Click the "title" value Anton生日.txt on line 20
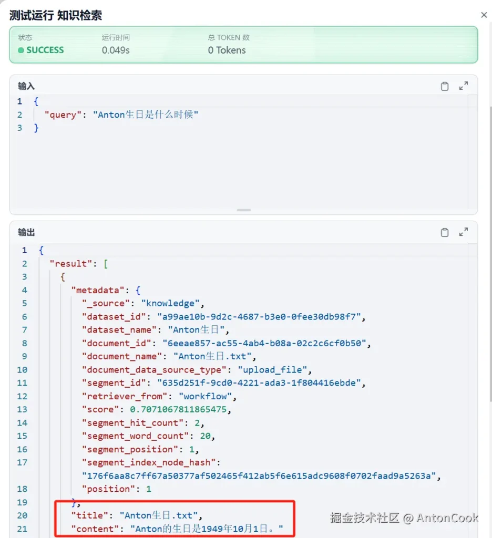Image resolution: width=492 pixels, height=538 pixels. pos(160,515)
